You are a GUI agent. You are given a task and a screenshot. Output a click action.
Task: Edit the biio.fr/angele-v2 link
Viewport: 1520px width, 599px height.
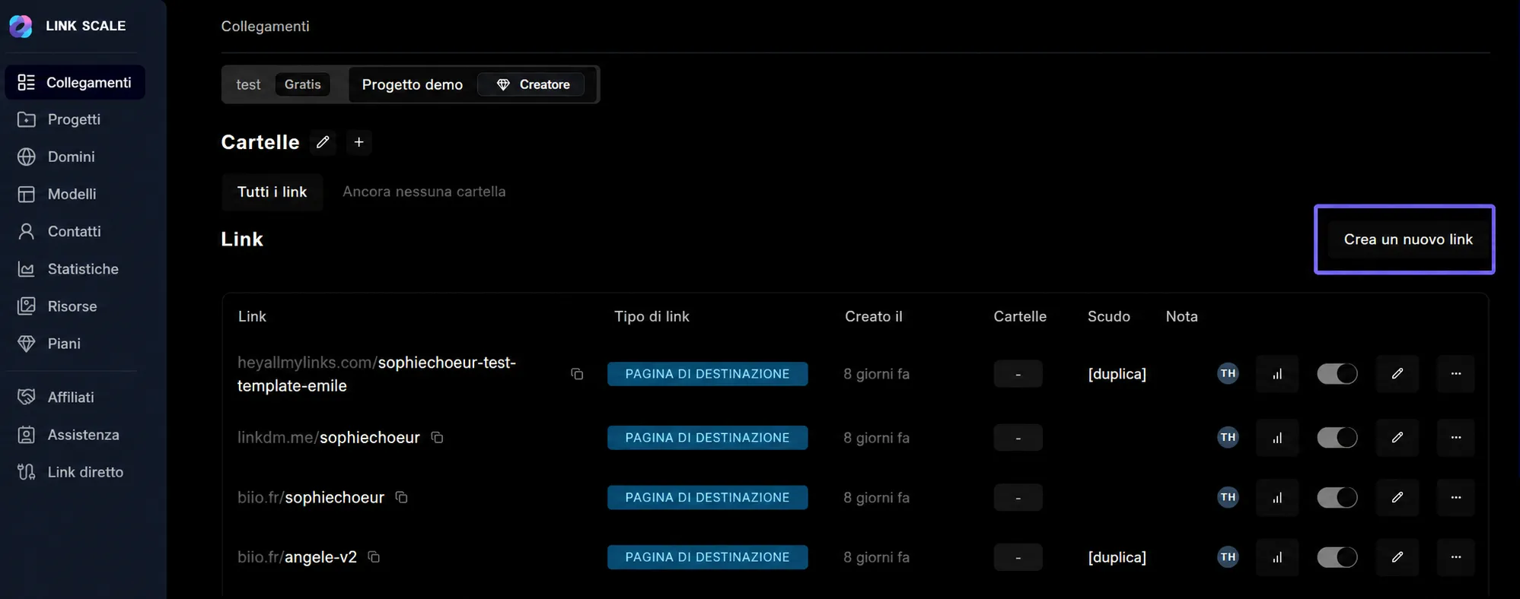1397,557
